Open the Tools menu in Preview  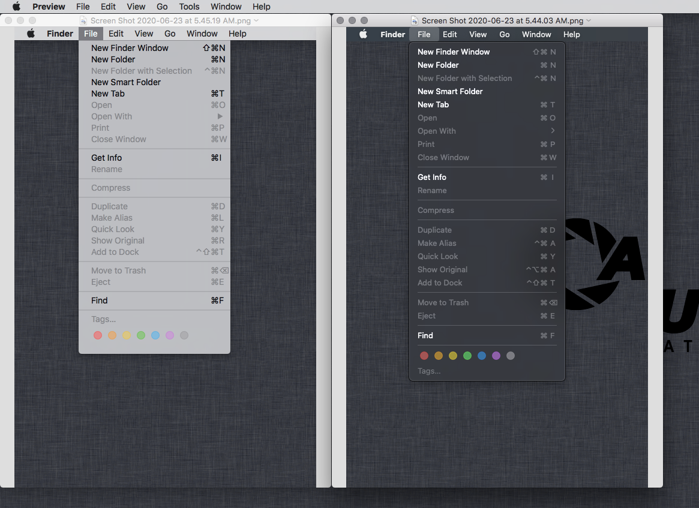(x=189, y=6)
